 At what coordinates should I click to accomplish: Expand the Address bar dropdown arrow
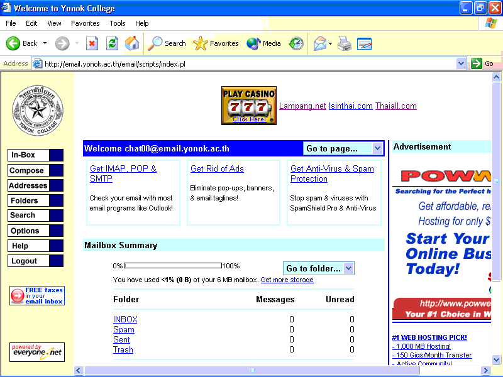click(461, 63)
